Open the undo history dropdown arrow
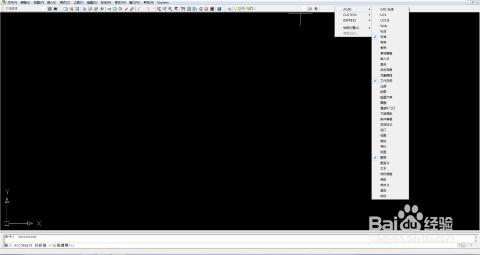Screen dimensions: 480x255 144,9
